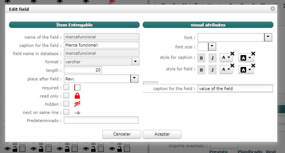Click the visual atributes header

tap(208, 25)
